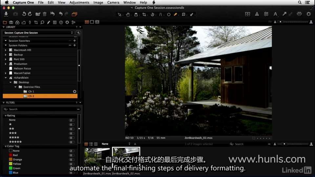Add a Session Favorite with plus
Screen dimensions: 315x177
click(74, 41)
